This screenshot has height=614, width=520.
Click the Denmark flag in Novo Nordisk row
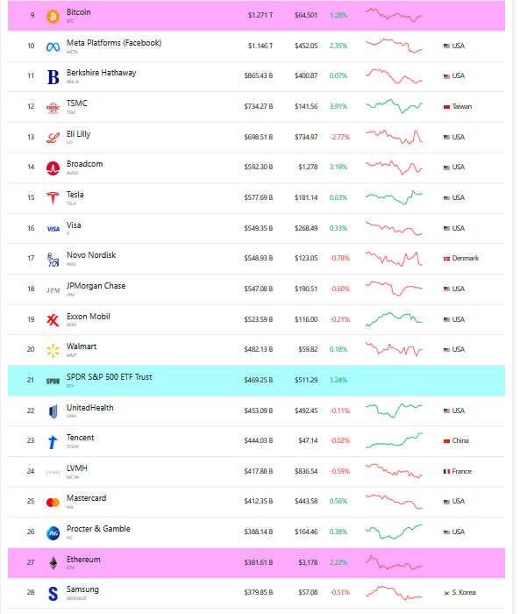446,259
